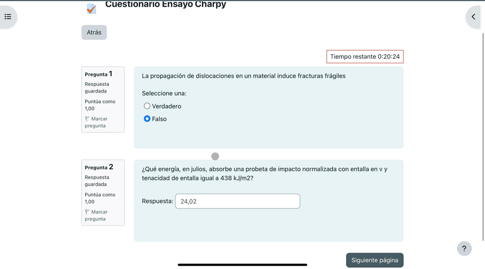The image size is (485, 269).
Task: Click the gray circle between the questions
Action: [215, 156]
